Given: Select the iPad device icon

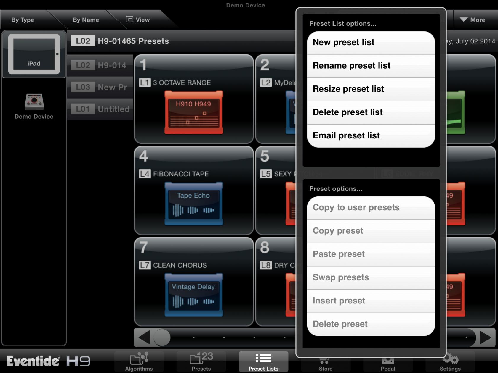Looking at the screenshot, I should (34, 54).
